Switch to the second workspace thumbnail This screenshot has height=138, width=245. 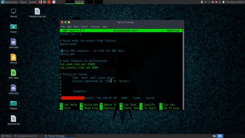[x=79, y=2]
